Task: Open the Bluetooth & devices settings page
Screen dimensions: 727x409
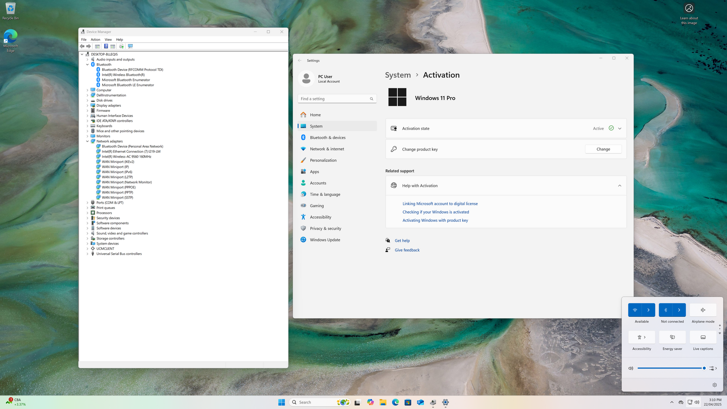Action: pyautogui.click(x=337, y=138)
